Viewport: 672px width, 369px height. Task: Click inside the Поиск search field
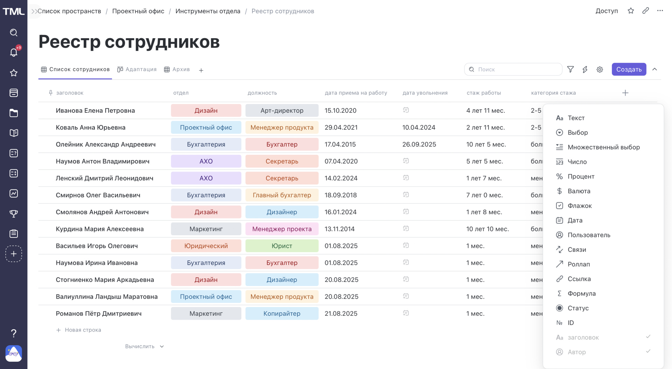point(513,69)
